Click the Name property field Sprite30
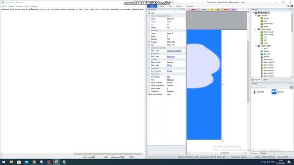 (x=176, y=19)
